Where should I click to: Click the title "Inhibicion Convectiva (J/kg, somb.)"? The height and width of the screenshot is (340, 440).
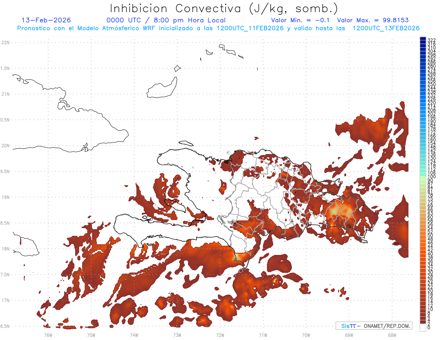[224, 8]
